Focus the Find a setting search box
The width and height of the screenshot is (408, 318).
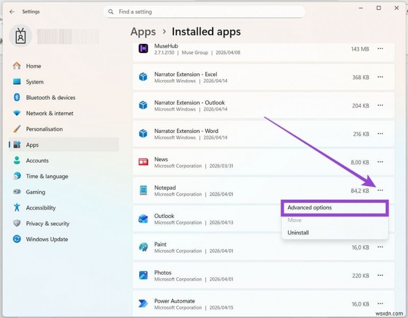click(x=205, y=12)
